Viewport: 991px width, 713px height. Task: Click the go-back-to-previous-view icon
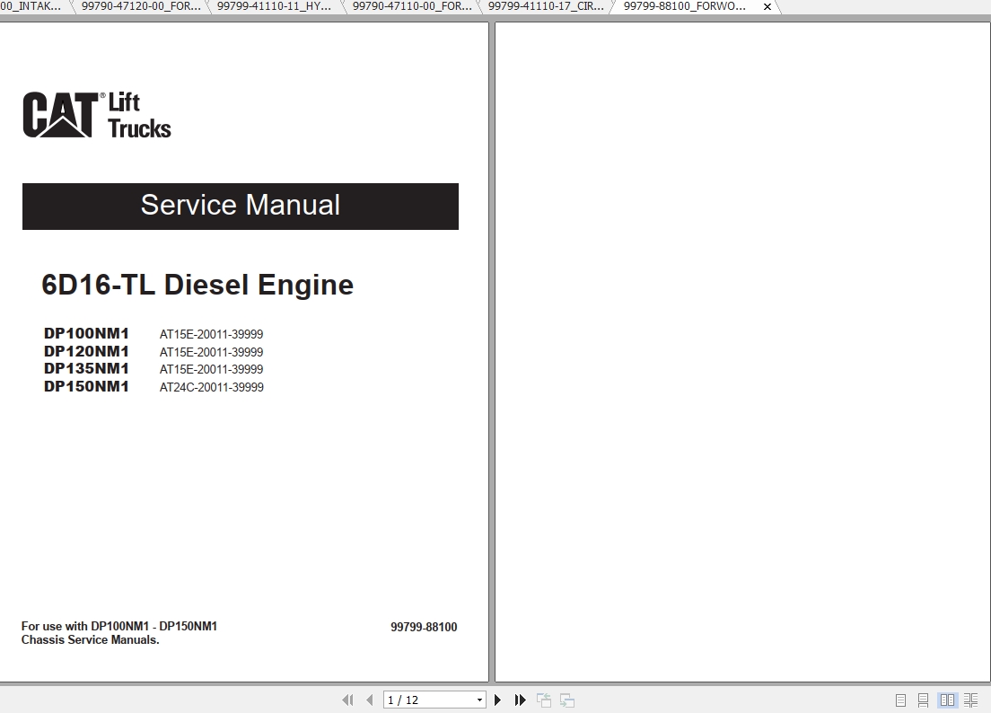(544, 700)
